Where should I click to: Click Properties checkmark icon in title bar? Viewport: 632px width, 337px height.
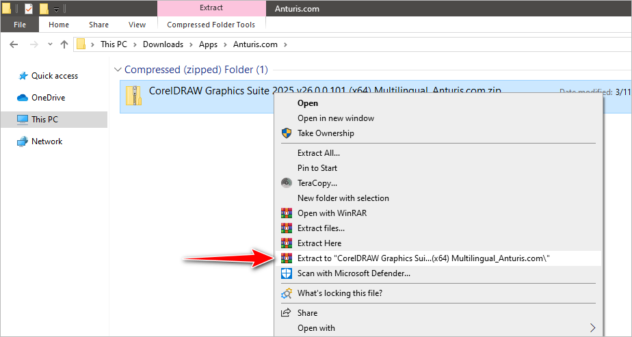[29, 10]
